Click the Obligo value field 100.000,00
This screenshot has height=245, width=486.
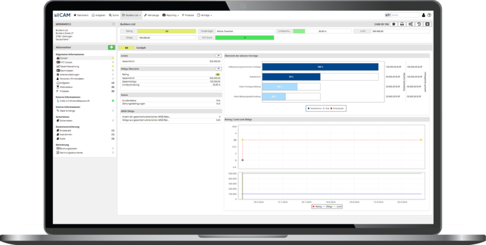point(166,38)
